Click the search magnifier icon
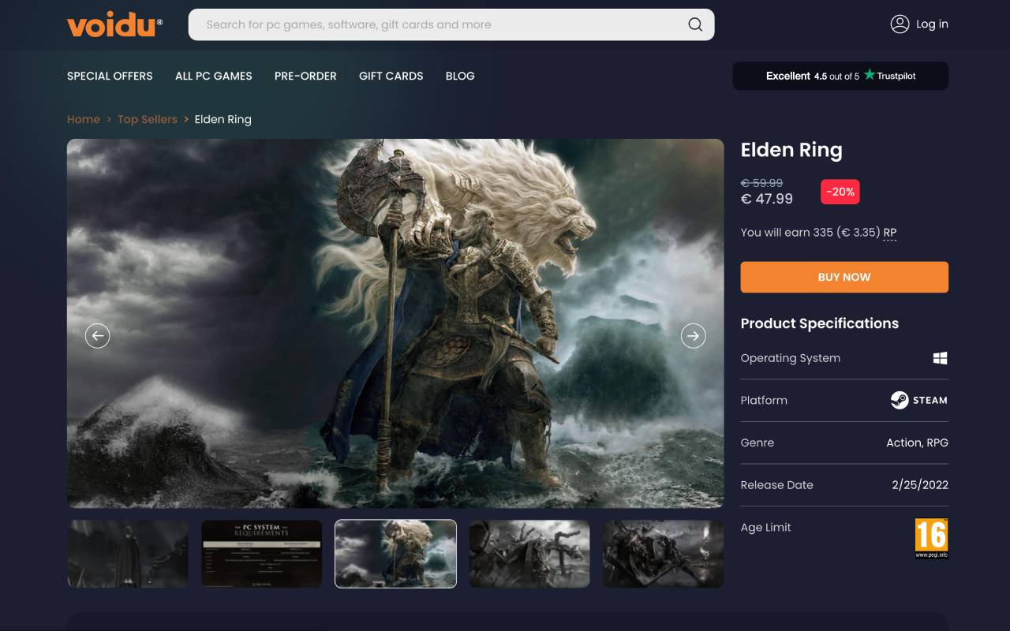Image resolution: width=1010 pixels, height=631 pixels. point(695,24)
